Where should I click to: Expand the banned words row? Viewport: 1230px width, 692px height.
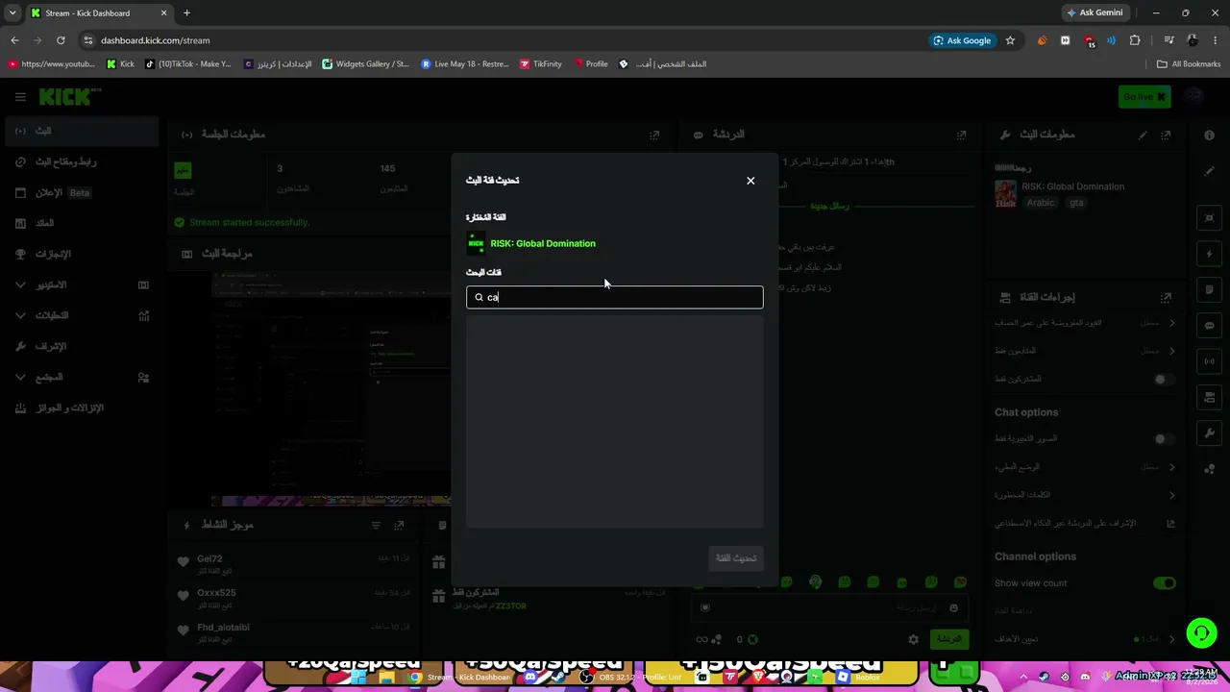tap(1085, 495)
